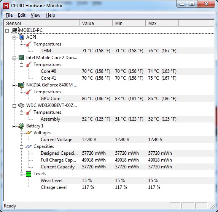This screenshot has height=212, width=218.
Task: Click Full Charge value 49018 mWh
Action: [94, 160]
